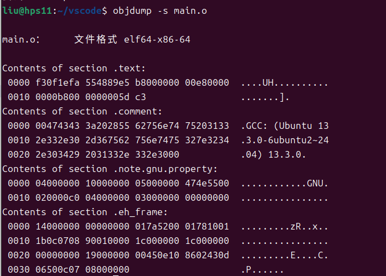The width and height of the screenshot is (386, 276).
Task: Click the 'Contents of section .text:' header
Action: [x=74, y=69]
